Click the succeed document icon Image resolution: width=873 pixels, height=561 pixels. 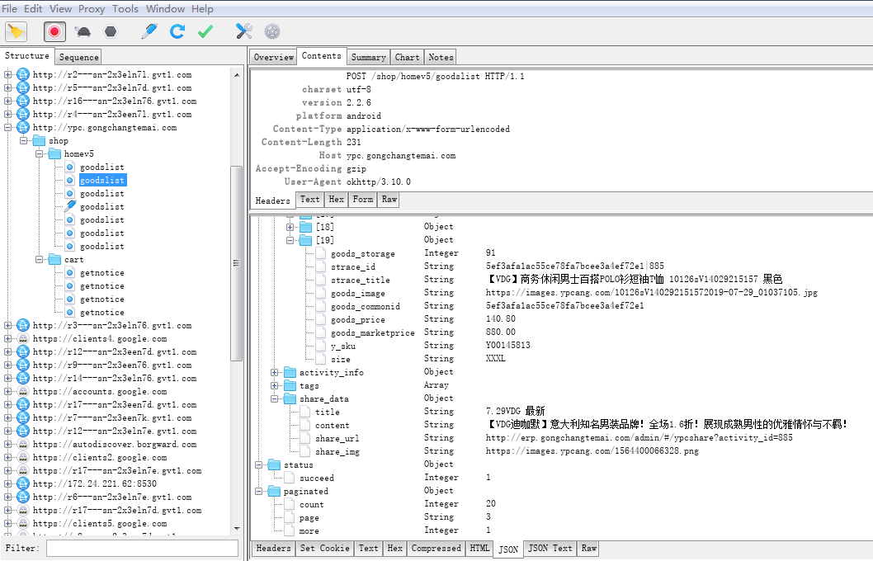click(290, 478)
